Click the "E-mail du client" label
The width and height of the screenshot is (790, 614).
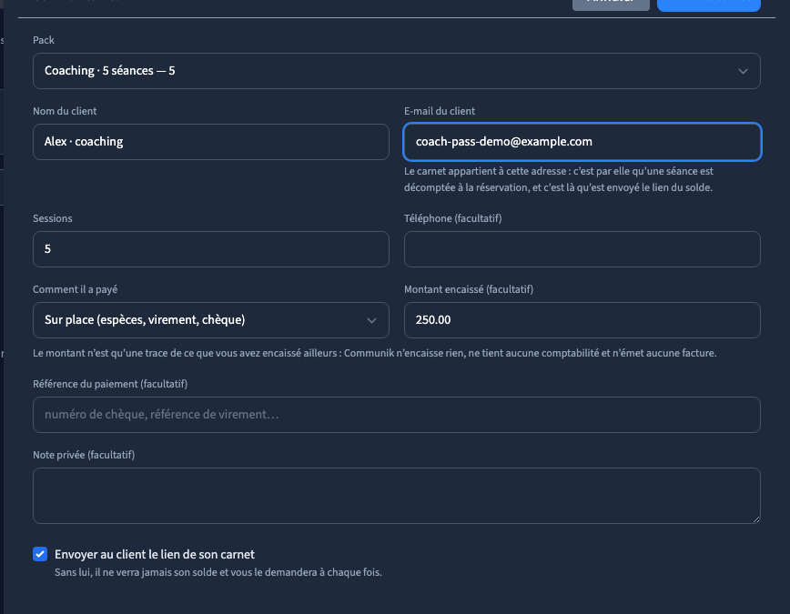[x=440, y=111]
